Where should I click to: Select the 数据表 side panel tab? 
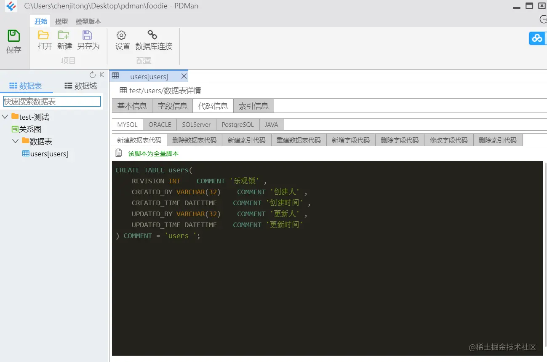click(26, 86)
